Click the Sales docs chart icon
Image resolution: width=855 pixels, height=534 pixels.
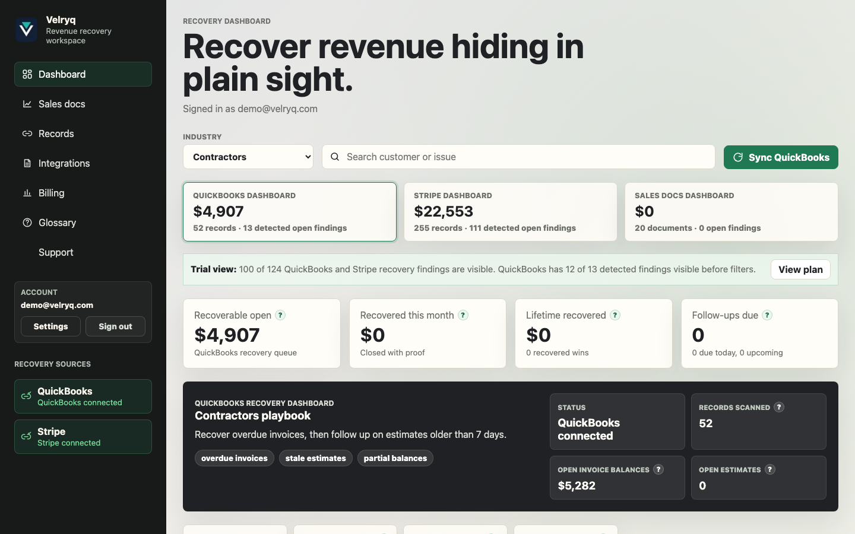click(27, 104)
